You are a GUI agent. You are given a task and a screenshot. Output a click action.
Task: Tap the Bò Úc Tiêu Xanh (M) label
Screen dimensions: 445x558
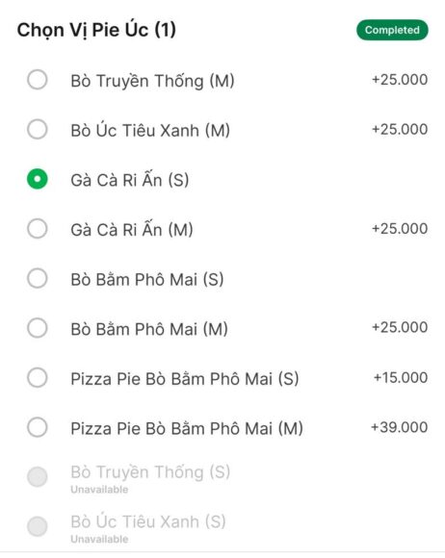click(150, 130)
